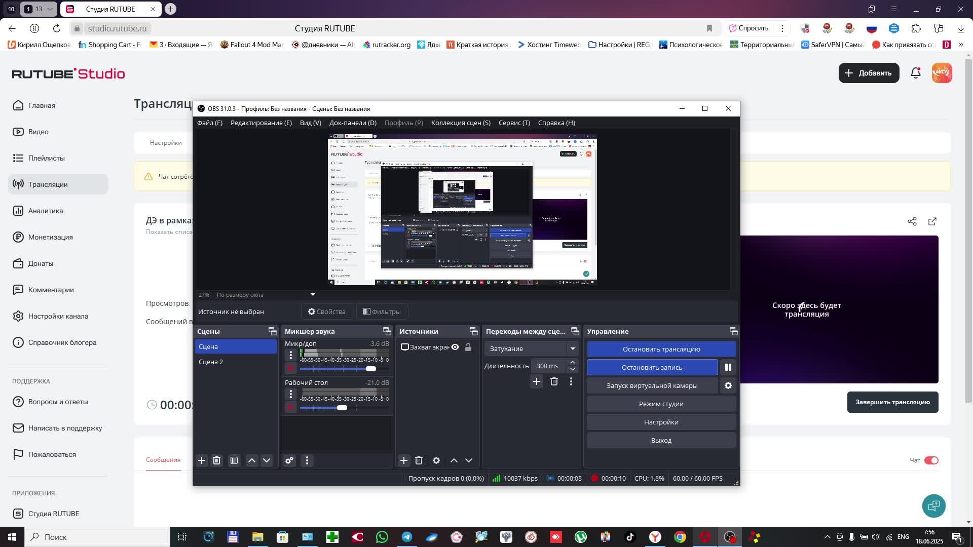Click Добавить button in RUTUBE Studio
This screenshot has width=973, height=547.
click(x=869, y=73)
